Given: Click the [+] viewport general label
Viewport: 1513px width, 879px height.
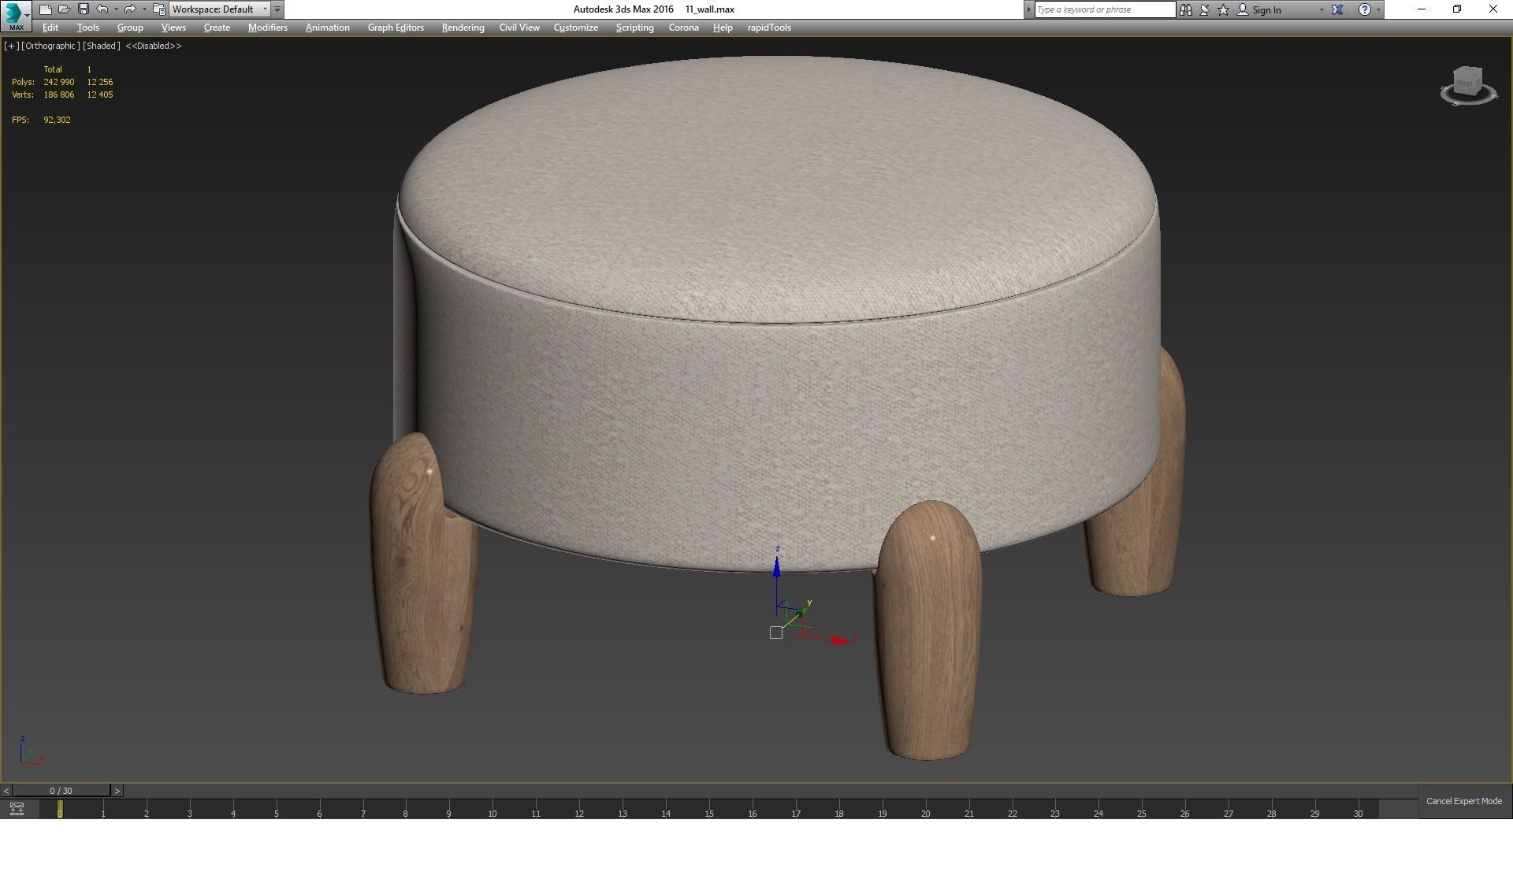Looking at the screenshot, I should pyautogui.click(x=12, y=46).
